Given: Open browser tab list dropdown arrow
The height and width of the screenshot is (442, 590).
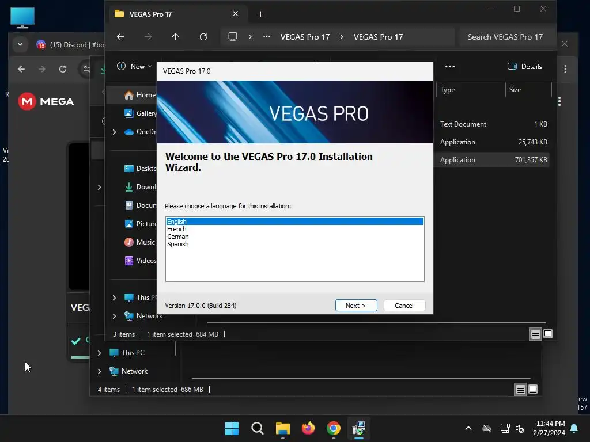Looking at the screenshot, I should 20,44.
